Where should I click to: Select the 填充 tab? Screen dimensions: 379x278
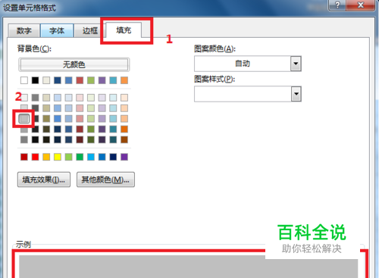coord(124,30)
